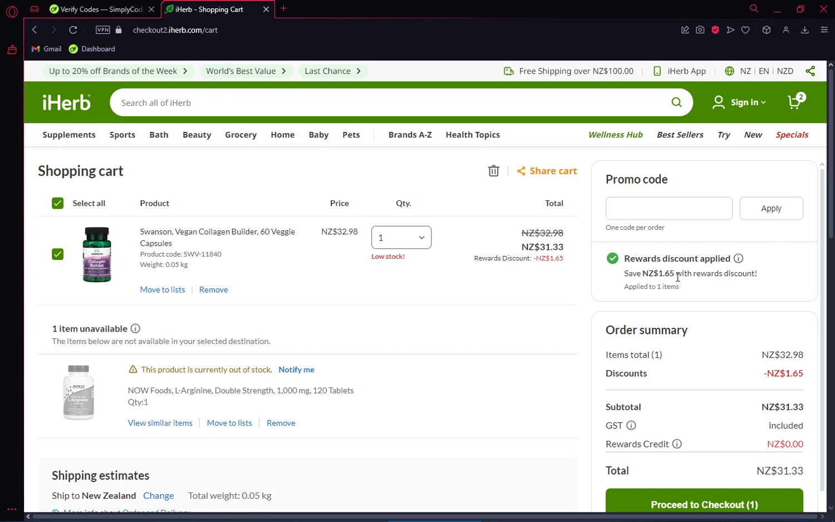Show the Rewards Credit info tooltip
The height and width of the screenshot is (522, 835).
coord(677,444)
